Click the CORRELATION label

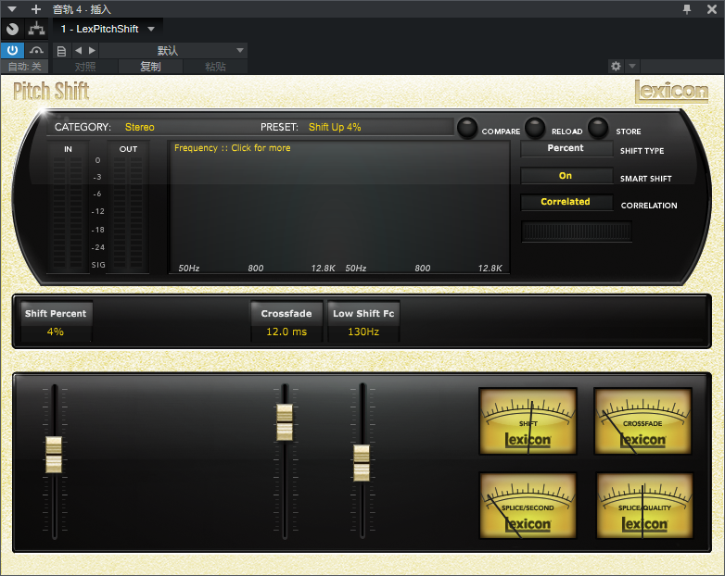coord(649,206)
